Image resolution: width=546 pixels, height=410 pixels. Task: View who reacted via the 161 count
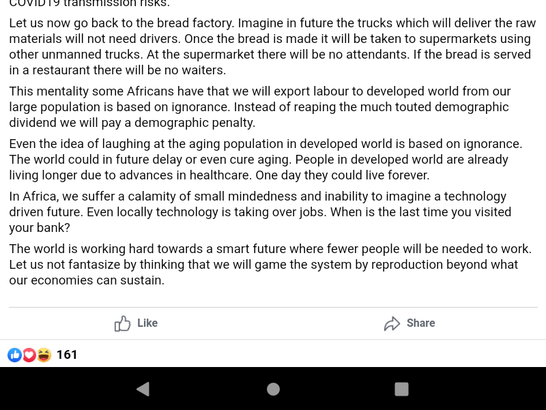(67, 355)
